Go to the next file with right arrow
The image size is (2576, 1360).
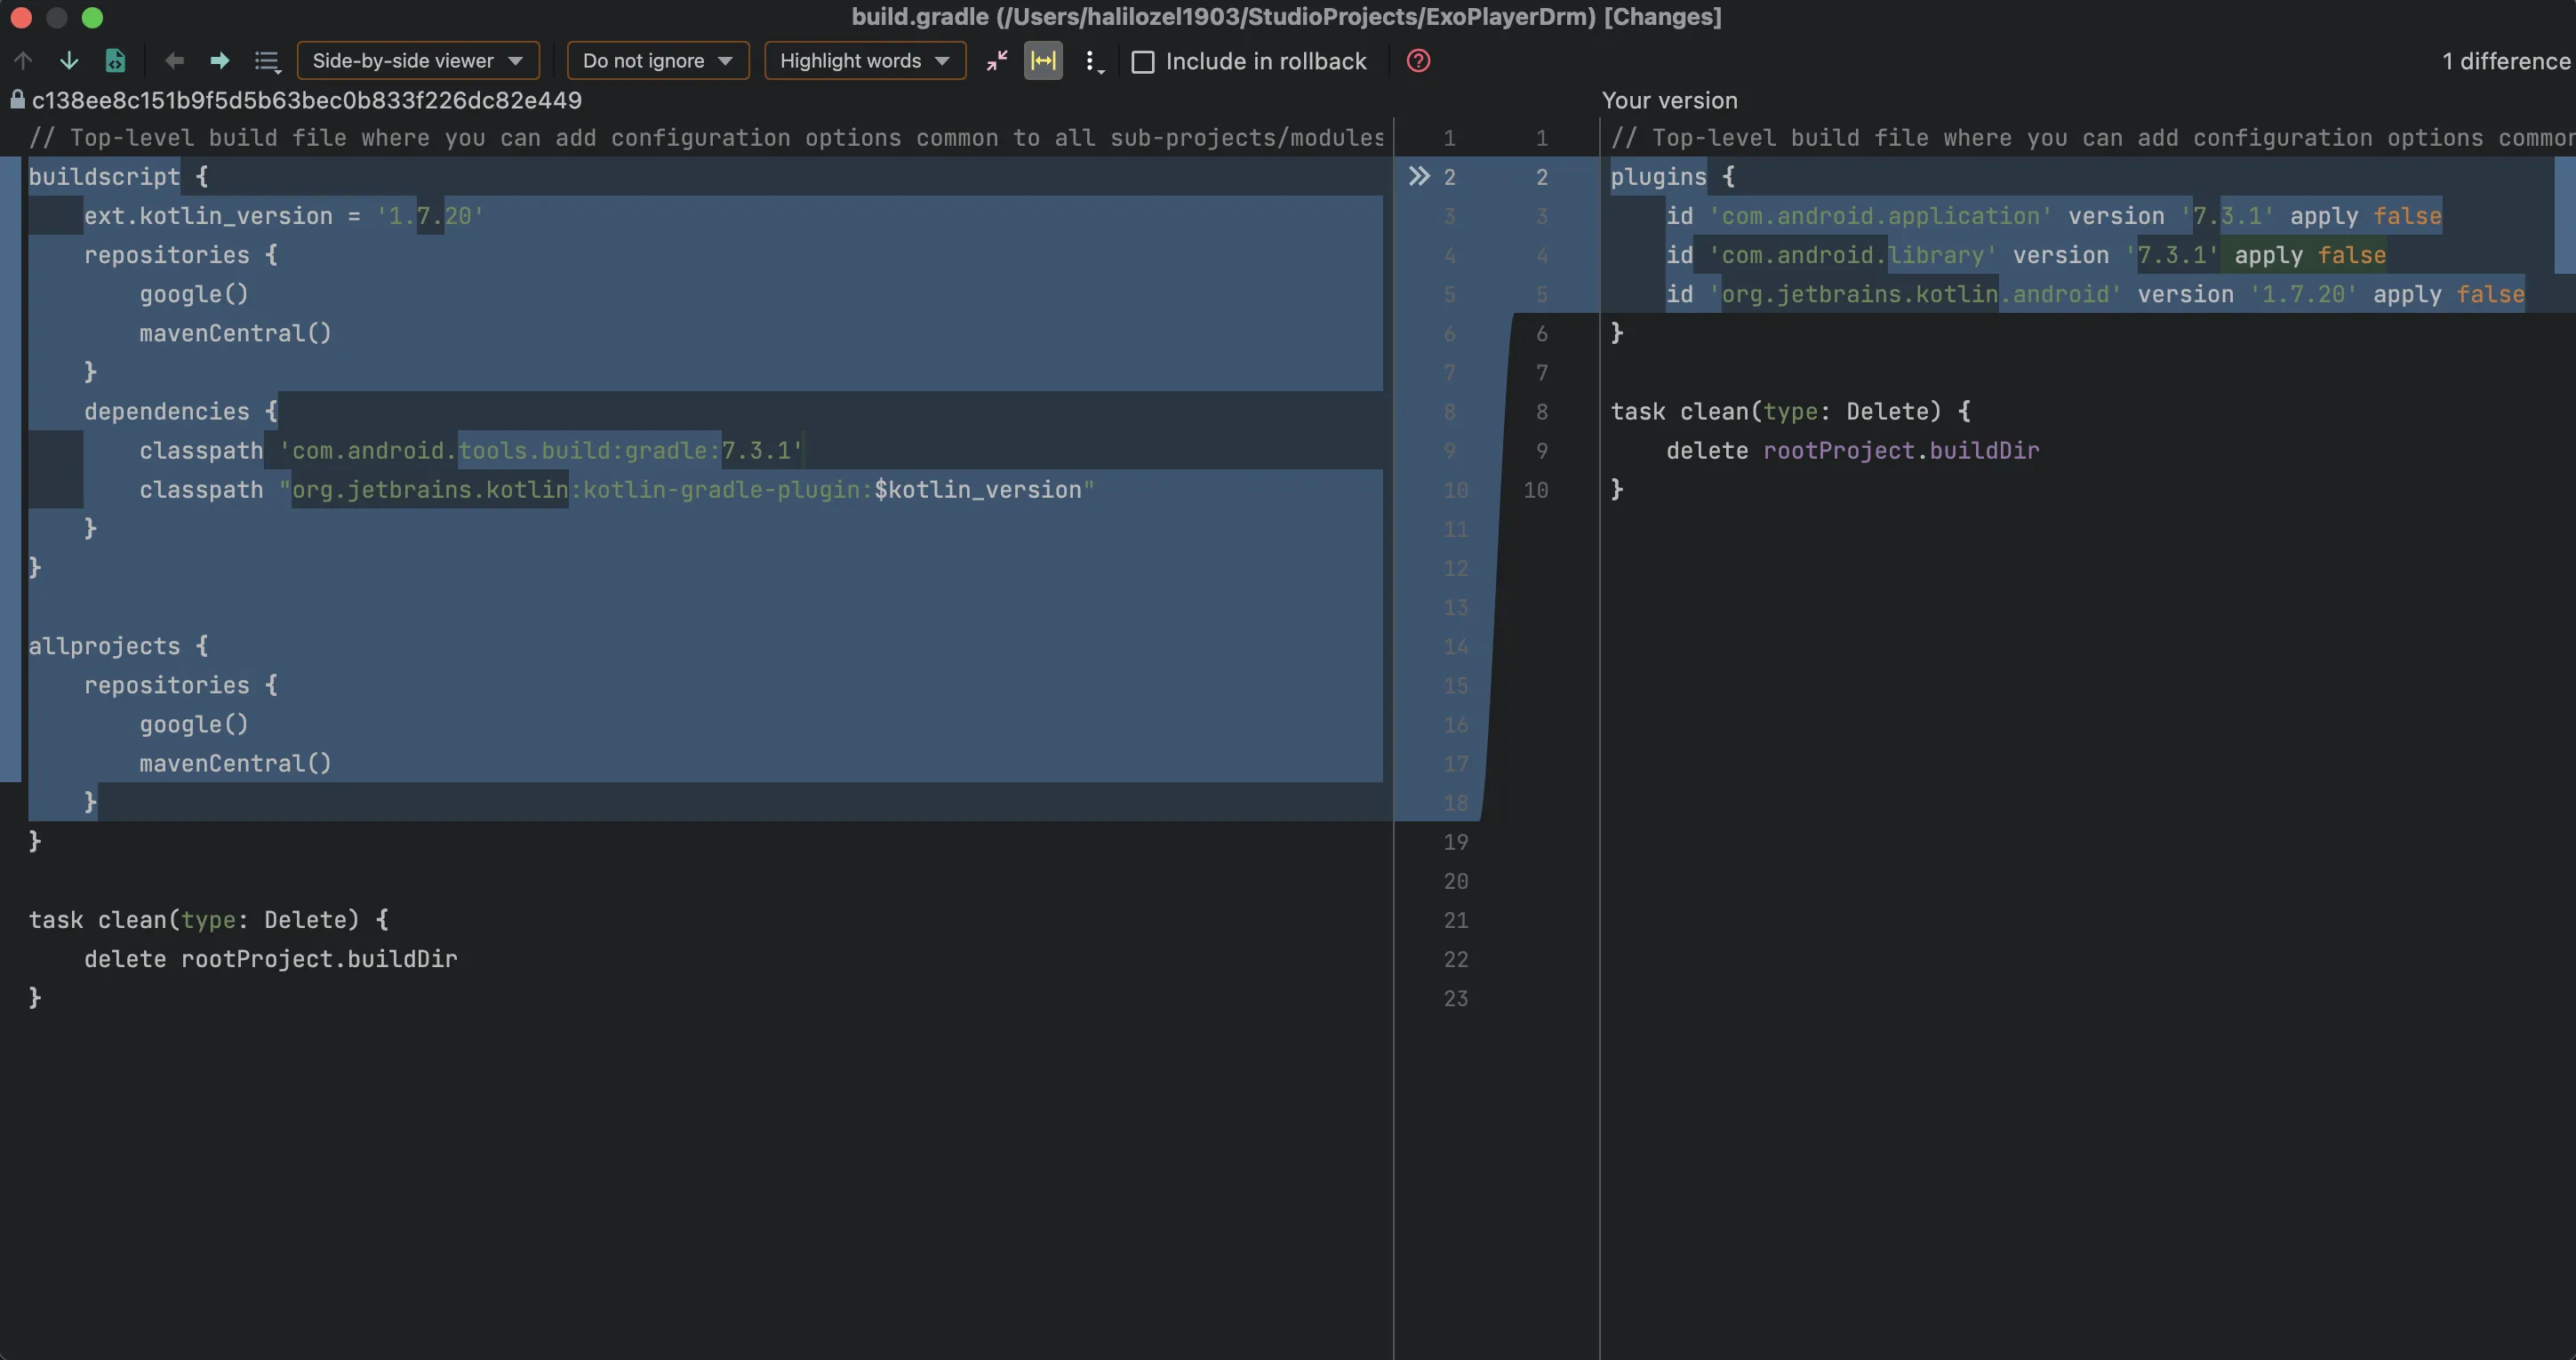(x=219, y=61)
